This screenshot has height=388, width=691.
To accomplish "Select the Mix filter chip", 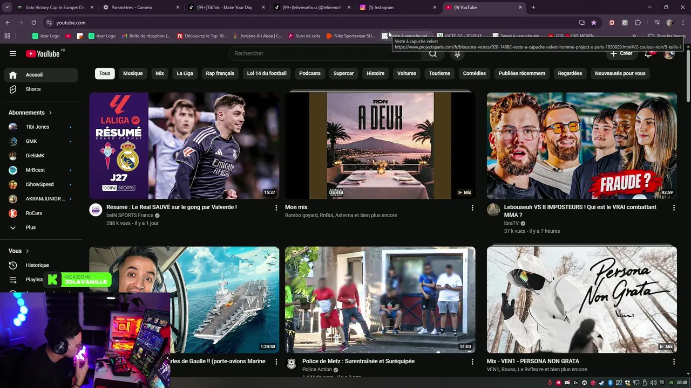I will click(160, 73).
